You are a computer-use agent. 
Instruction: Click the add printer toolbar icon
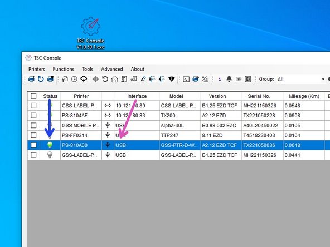(x=31, y=79)
